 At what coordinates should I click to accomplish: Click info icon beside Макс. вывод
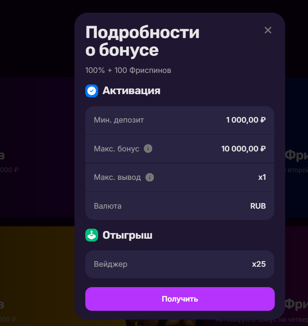coord(150,177)
